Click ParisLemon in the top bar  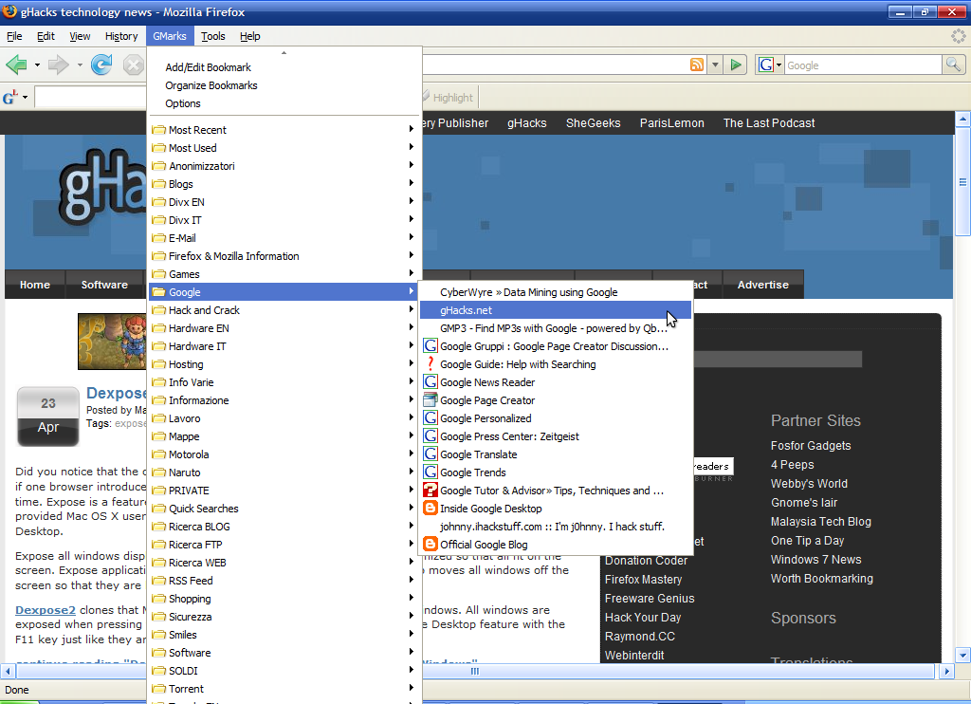[672, 122]
